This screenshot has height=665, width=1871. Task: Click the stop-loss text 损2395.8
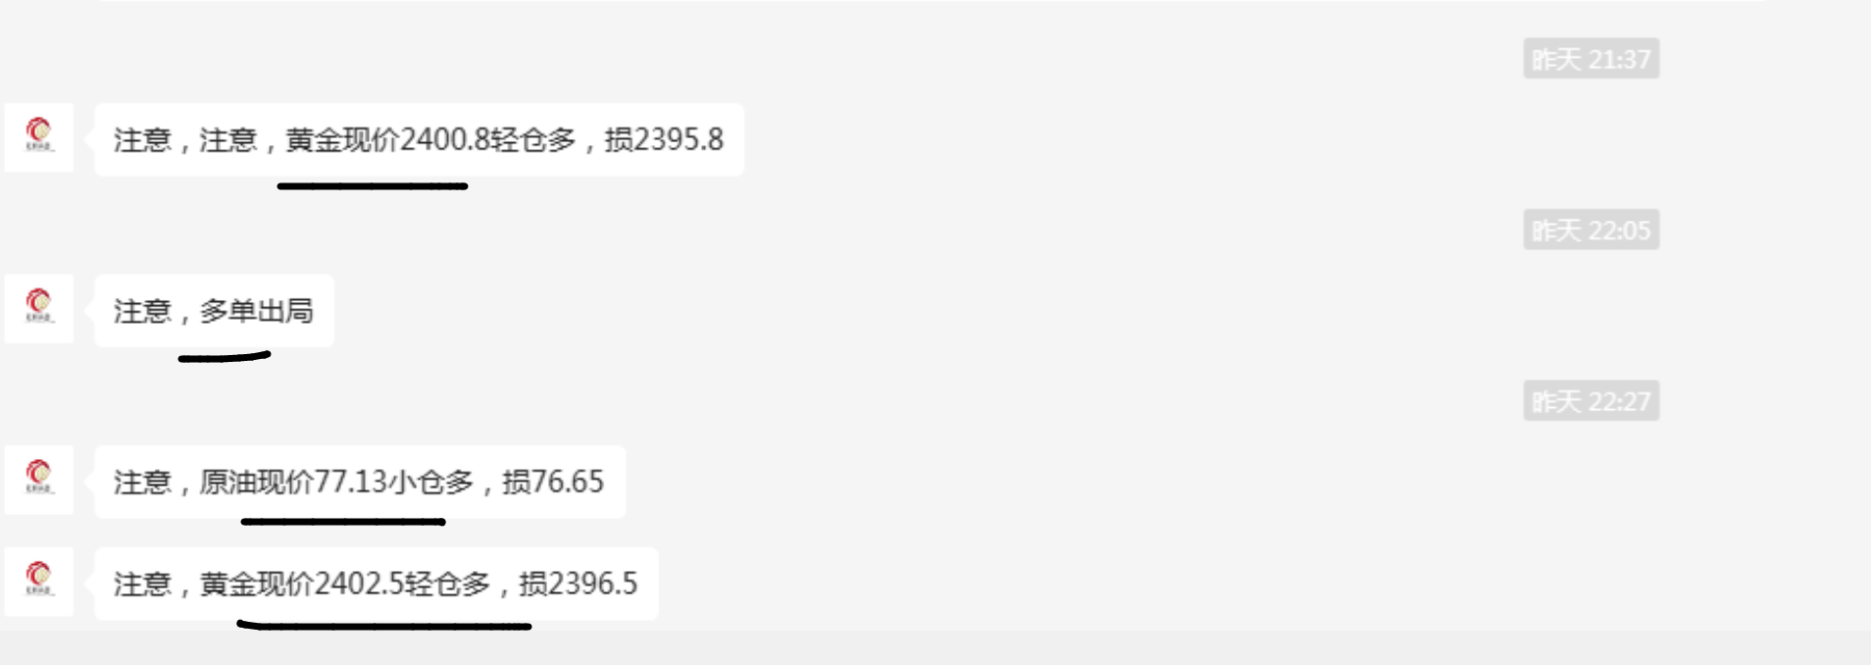click(x=664, y=140)
